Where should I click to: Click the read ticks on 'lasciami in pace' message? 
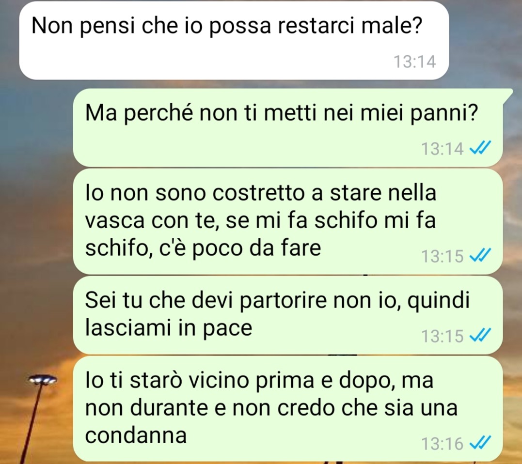coord(480,335)
